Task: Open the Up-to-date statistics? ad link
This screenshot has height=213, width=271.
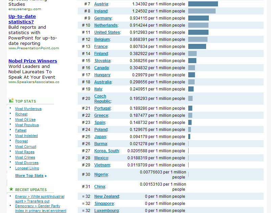Action: pos(22,19)
